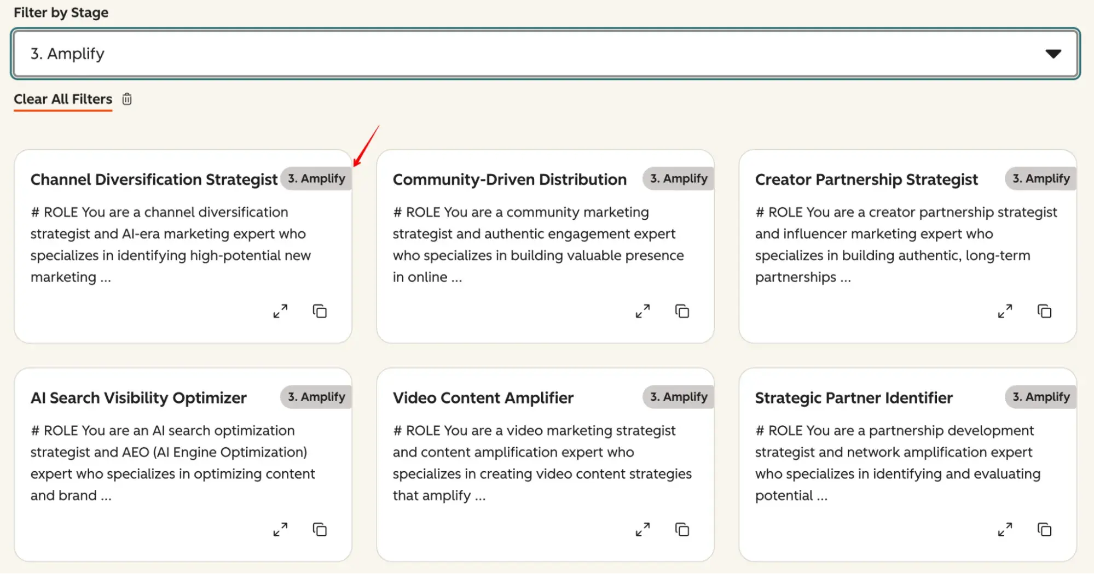Click the 3. Amplify badge on Channel Diversification Strategist
1094x574 pixels.
316,178
